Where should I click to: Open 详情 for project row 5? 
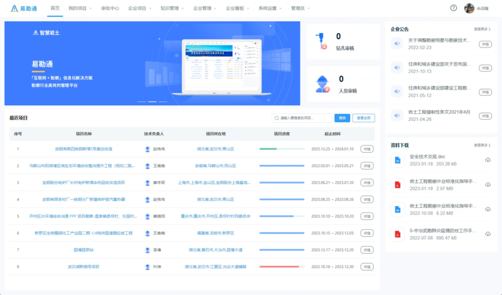tap(367, 216)
